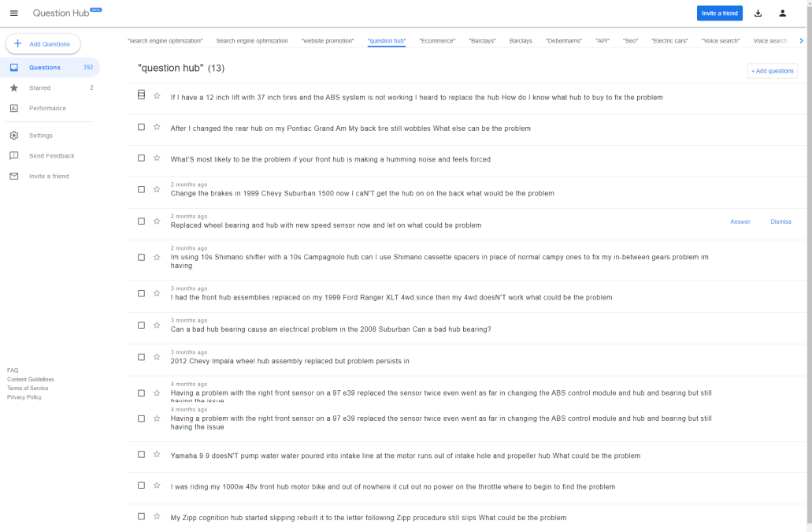Star the Yamaha 9.9 water pump question
The height and width of the screenshot is (532, 812).
click(x=157, y=454)
